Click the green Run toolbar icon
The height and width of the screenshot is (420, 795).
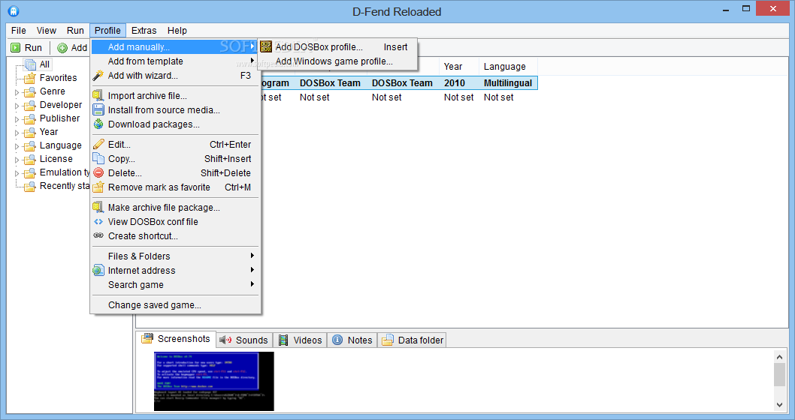(x=16, y=47)
